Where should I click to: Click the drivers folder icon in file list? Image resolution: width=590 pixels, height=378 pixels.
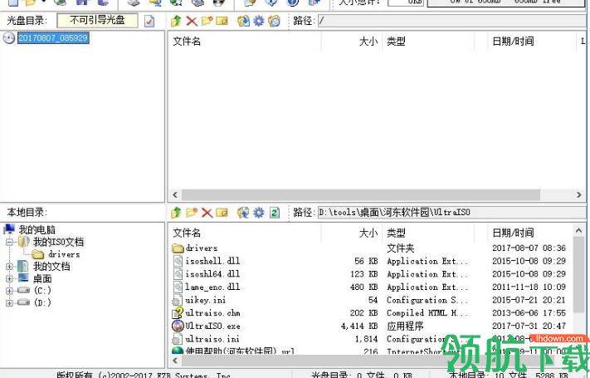(178, 248)
